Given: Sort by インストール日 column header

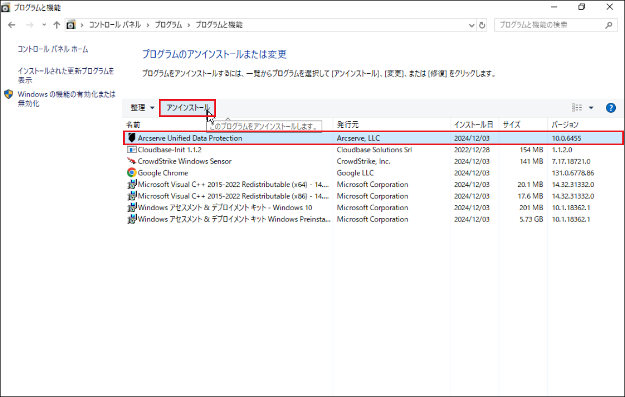Looking at the screenshot, I should [x=473, y=125].
